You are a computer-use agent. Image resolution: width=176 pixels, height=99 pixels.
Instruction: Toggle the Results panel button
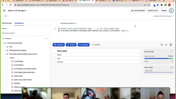coord(84,45)
